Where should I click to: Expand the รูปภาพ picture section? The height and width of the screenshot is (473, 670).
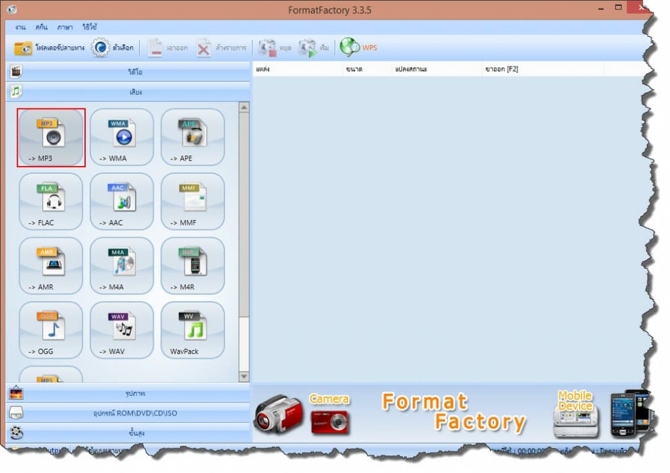pos(128,393)
